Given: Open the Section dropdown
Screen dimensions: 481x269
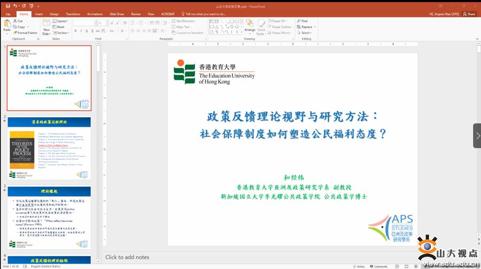Looking at the screenshot, I should (61, 32).
